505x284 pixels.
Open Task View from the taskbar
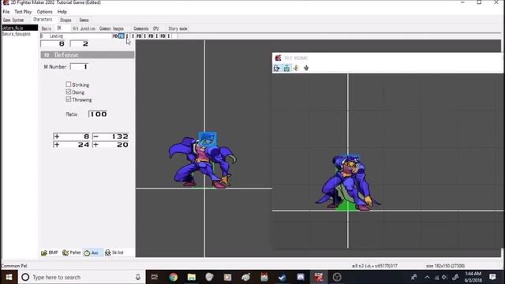pyautogui.click(x=155, y=277)
